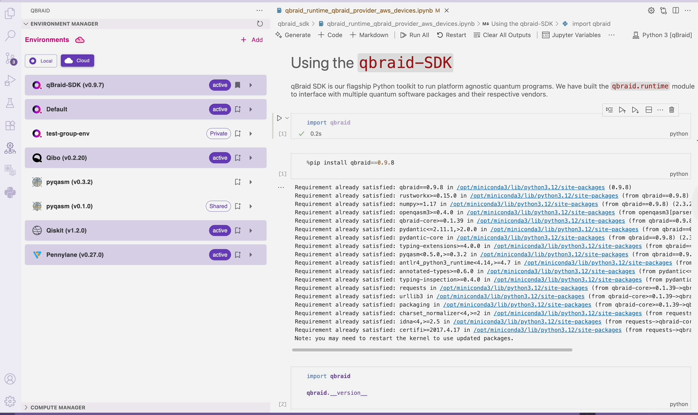
Task: Execute above cells
Action: pyautogui.click(x=622, y=110)
